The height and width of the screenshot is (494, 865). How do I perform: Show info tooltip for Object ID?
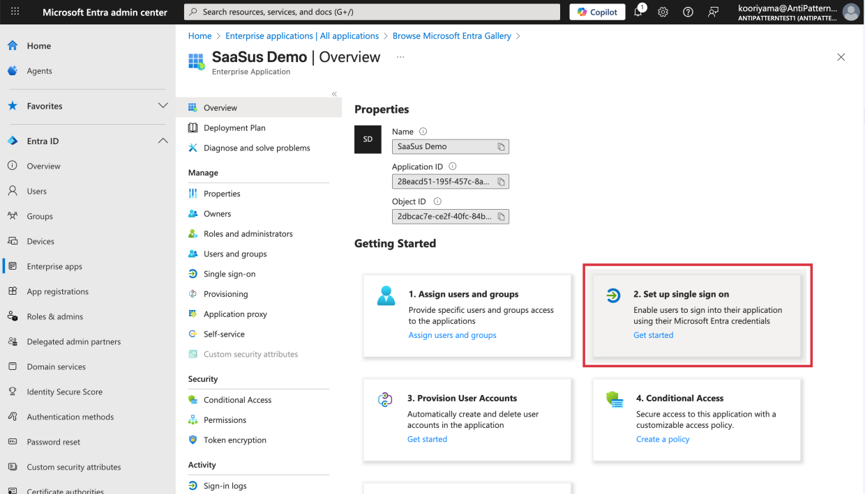[x=437, y=201]
